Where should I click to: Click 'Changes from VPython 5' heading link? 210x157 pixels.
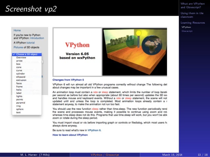[68, 80]
